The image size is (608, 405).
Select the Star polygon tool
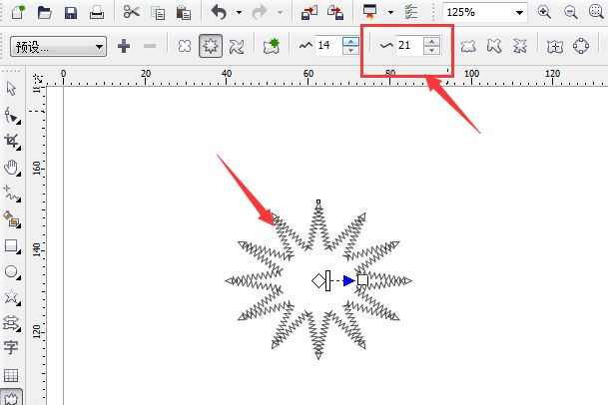(x=12, y=297)
